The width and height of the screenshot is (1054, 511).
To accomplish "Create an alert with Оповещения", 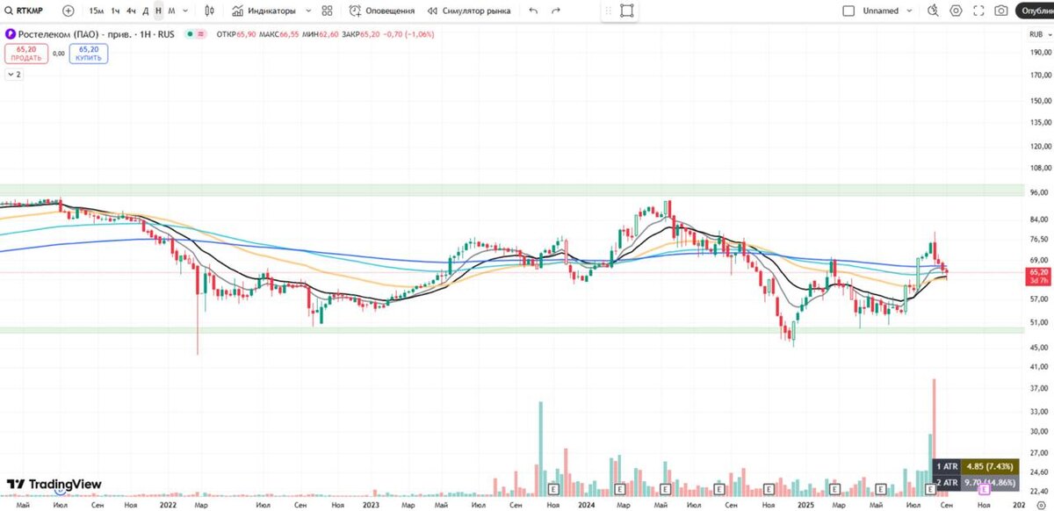I will (381, 11).
